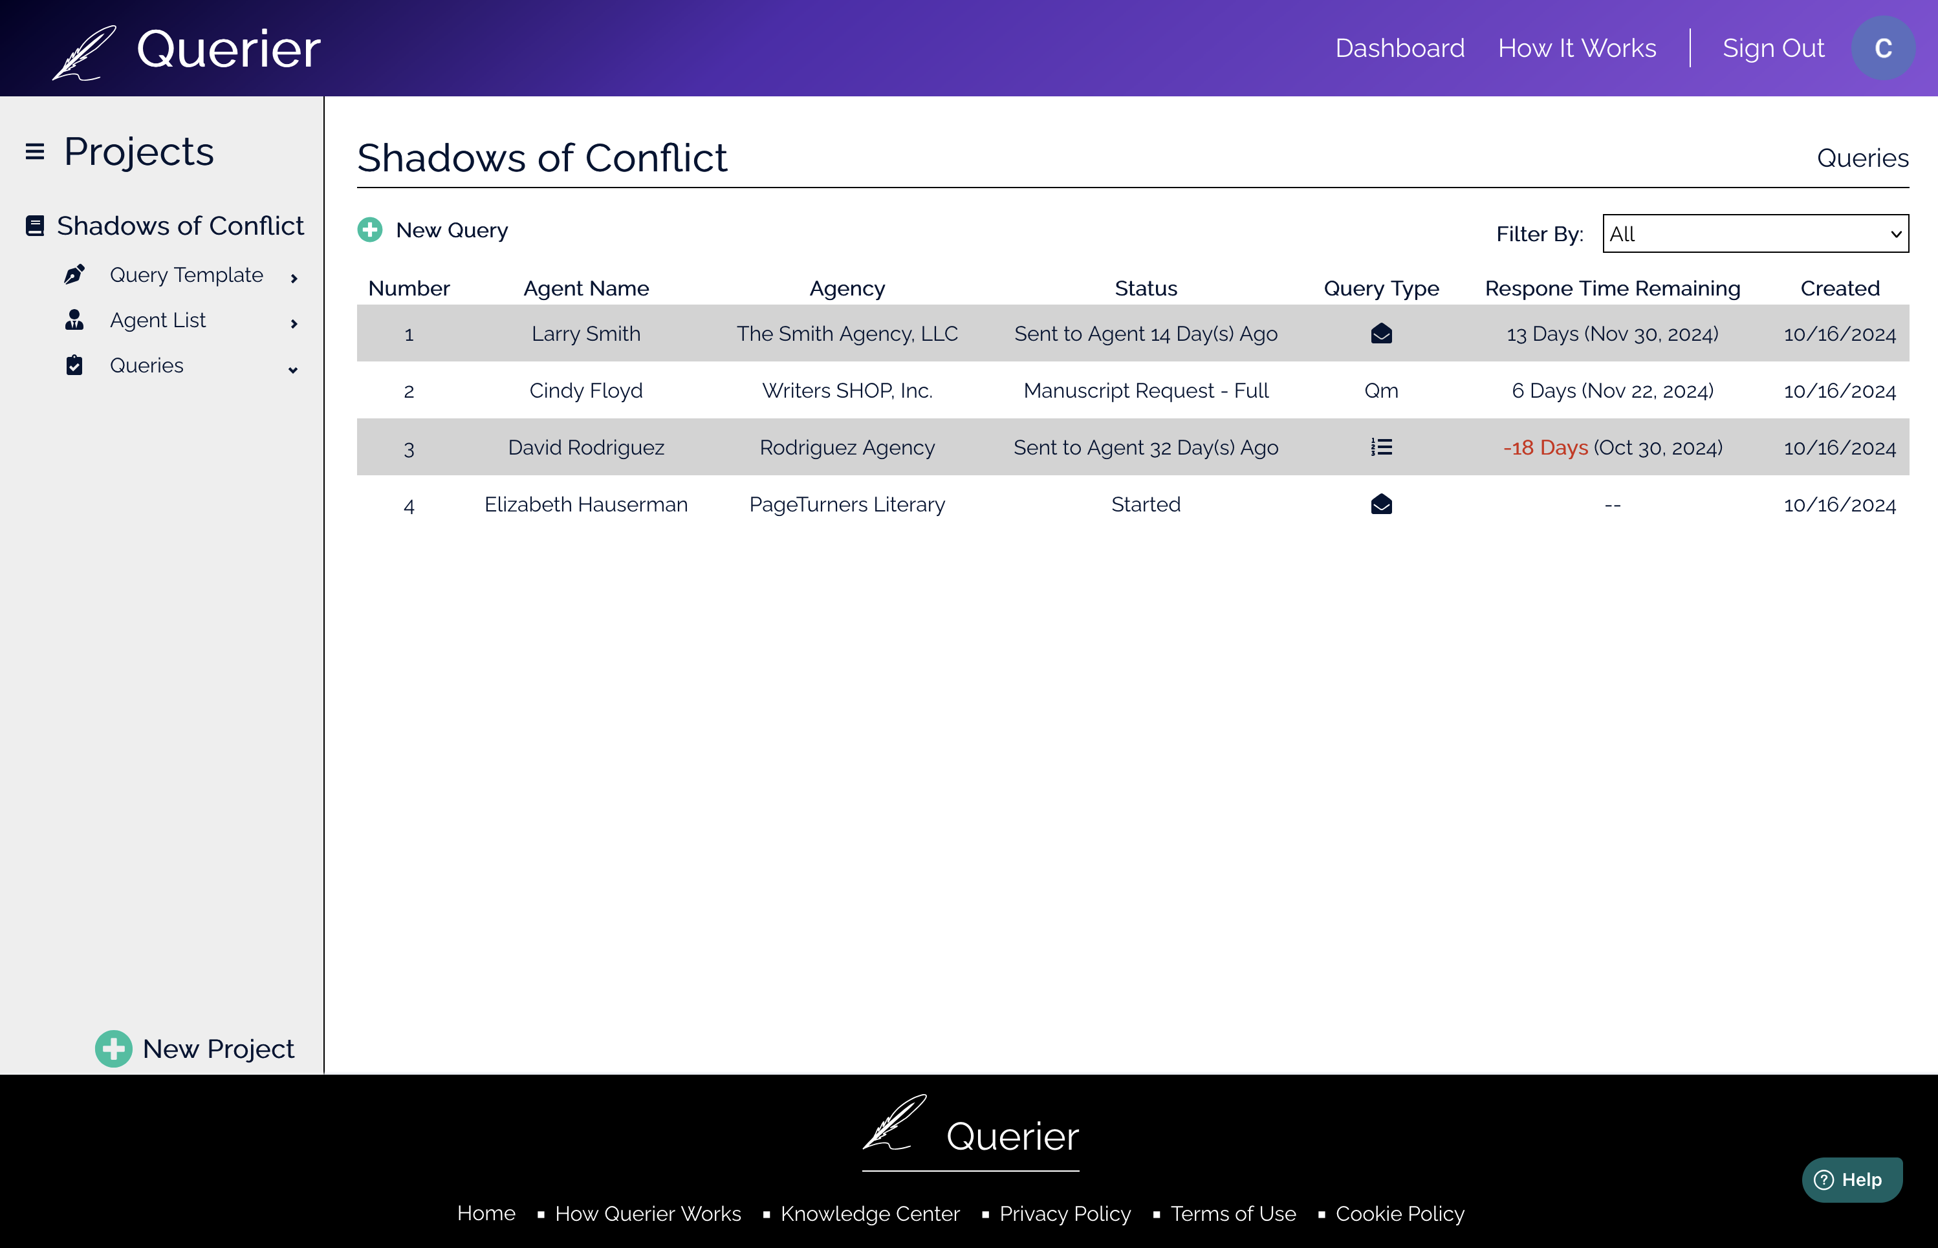Click the envelope query type icon for Larry Smith
This screenshot has width=1938, height=1248.
click(x=1381, y=334)
